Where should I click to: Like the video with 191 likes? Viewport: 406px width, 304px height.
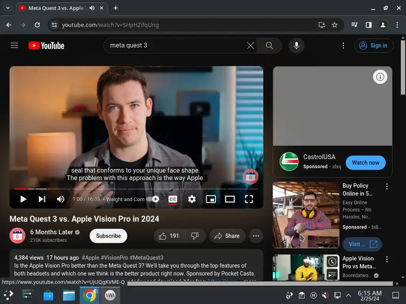click(169, 236)
